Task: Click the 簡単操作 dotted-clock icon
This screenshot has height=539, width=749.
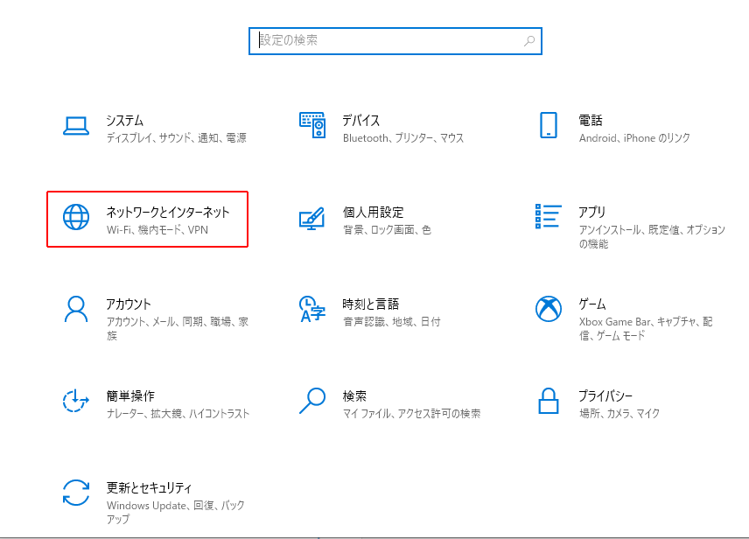Action: (x=76, y=401)
